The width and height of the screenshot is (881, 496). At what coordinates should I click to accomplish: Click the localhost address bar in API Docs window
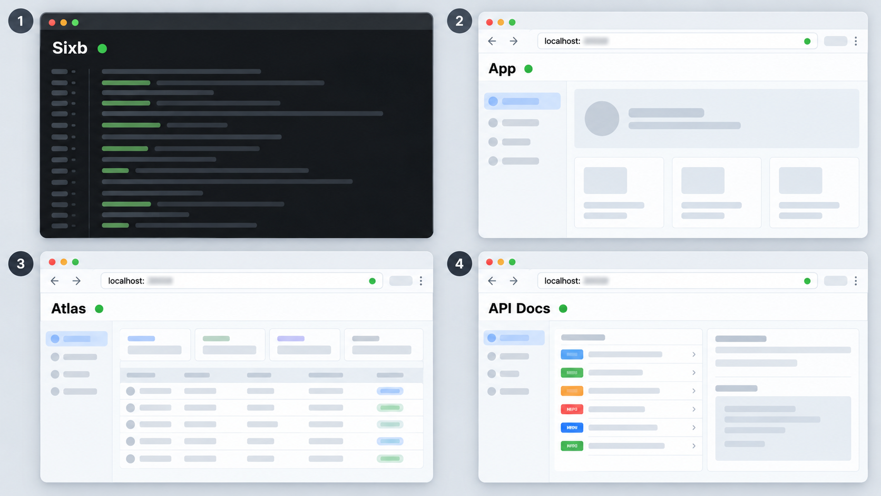tap(677, 281)
